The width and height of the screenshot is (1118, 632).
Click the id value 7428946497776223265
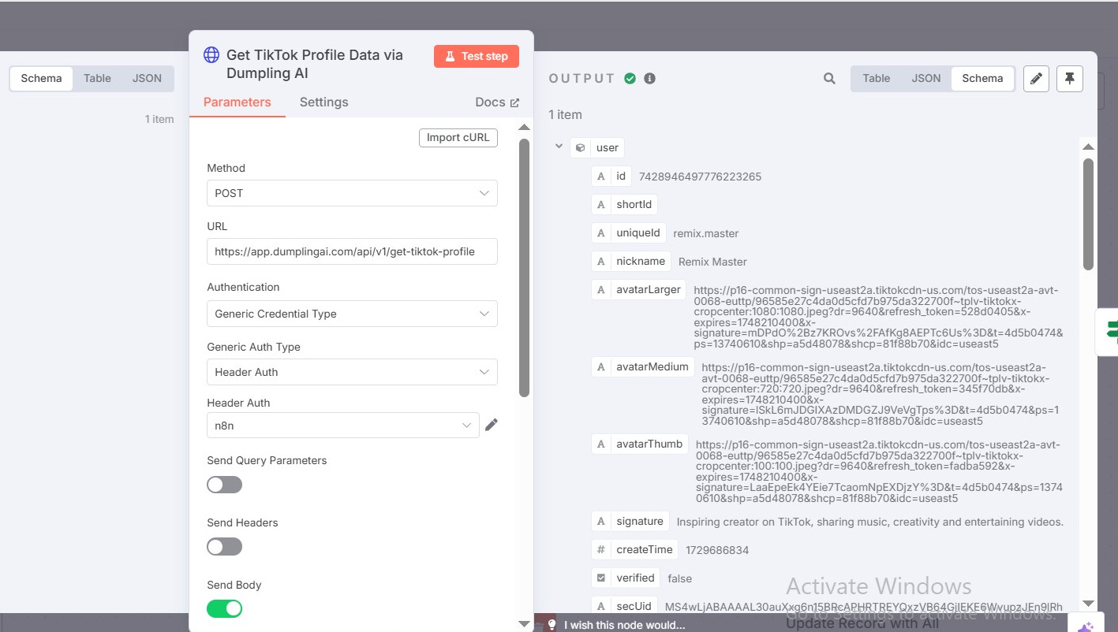(700, 177)
